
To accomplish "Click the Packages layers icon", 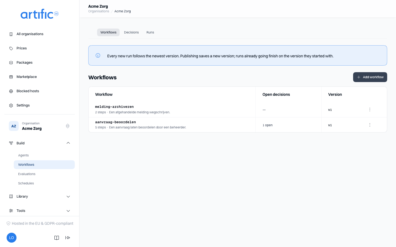I will (11, 63).
